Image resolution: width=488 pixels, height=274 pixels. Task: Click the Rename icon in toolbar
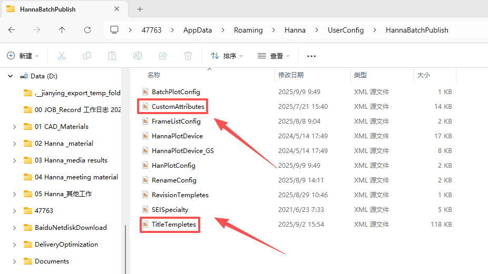coord(137,56)
